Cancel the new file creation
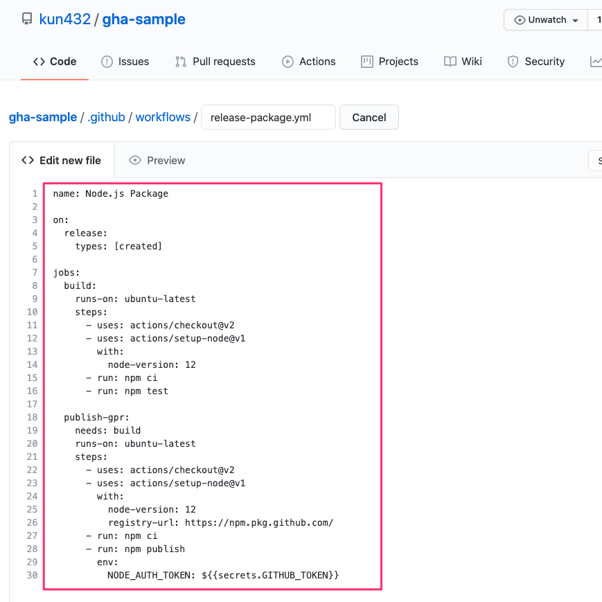 pos(369,117)
